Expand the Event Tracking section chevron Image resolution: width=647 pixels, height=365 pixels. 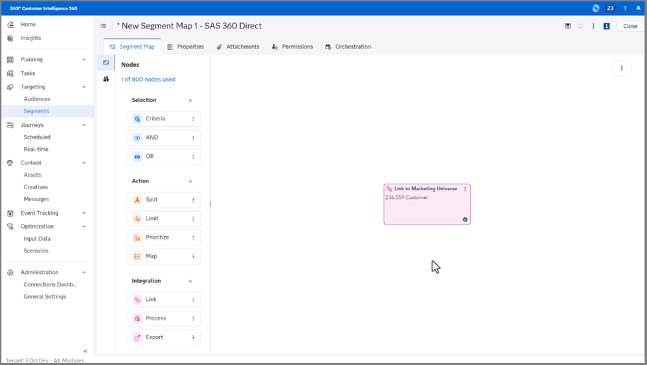pos(84,213)
